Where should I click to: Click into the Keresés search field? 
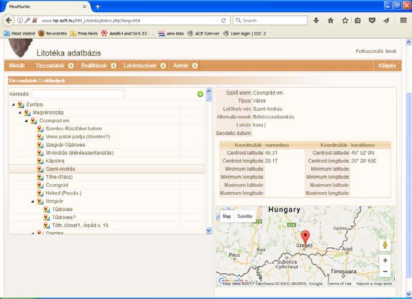78,94
